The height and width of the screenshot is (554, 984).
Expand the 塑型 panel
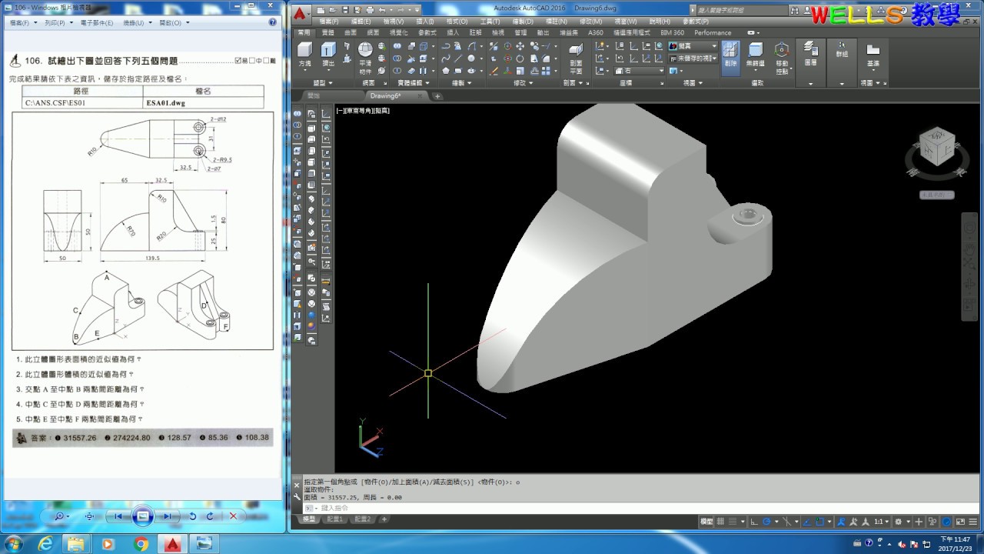pos(321,82)
